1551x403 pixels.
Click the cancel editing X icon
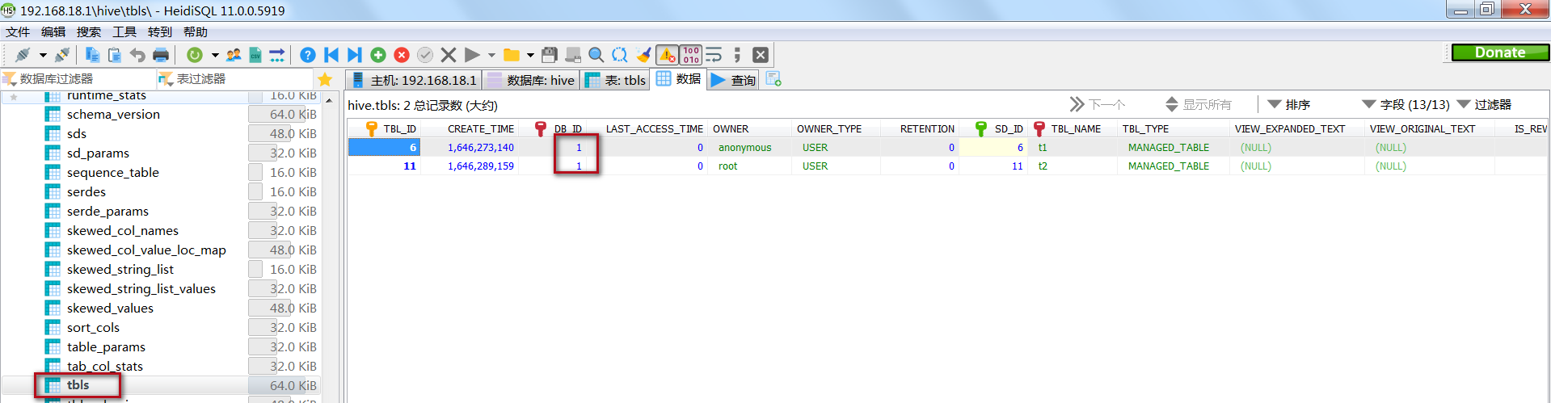click(x=449, y=55)
